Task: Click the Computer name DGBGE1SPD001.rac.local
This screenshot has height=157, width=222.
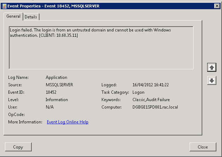Action: click(155, 107)
